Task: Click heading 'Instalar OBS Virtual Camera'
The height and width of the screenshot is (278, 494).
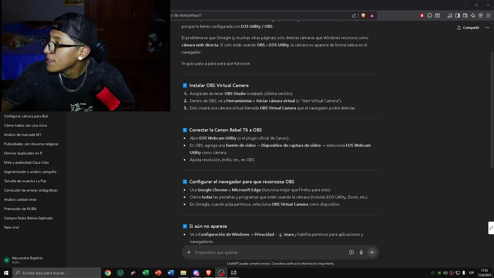Action: coord(219,85)
